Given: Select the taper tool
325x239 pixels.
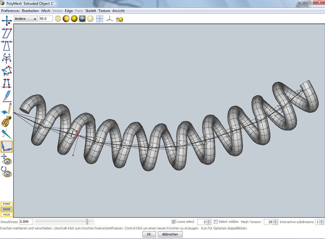Looking at the screenshot, I should click(x=7, y=45).
